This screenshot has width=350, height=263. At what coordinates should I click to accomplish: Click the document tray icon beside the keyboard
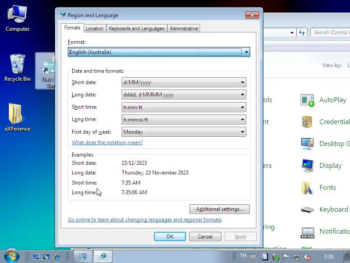tap(265, 256)
